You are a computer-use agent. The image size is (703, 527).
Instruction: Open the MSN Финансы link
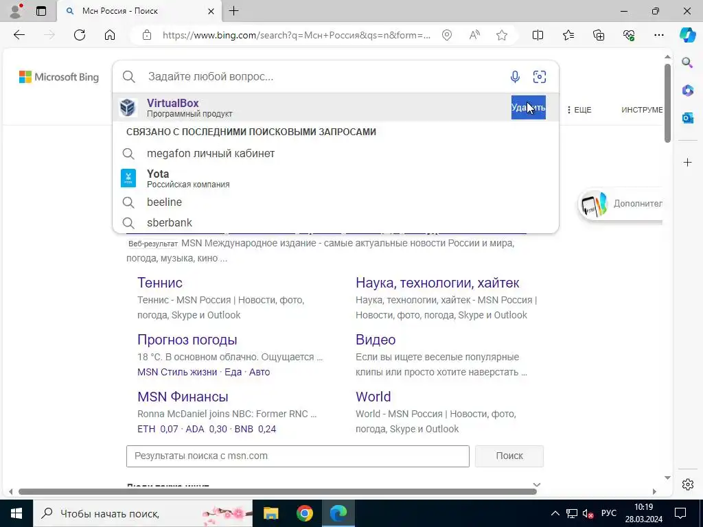pos(183,397)
